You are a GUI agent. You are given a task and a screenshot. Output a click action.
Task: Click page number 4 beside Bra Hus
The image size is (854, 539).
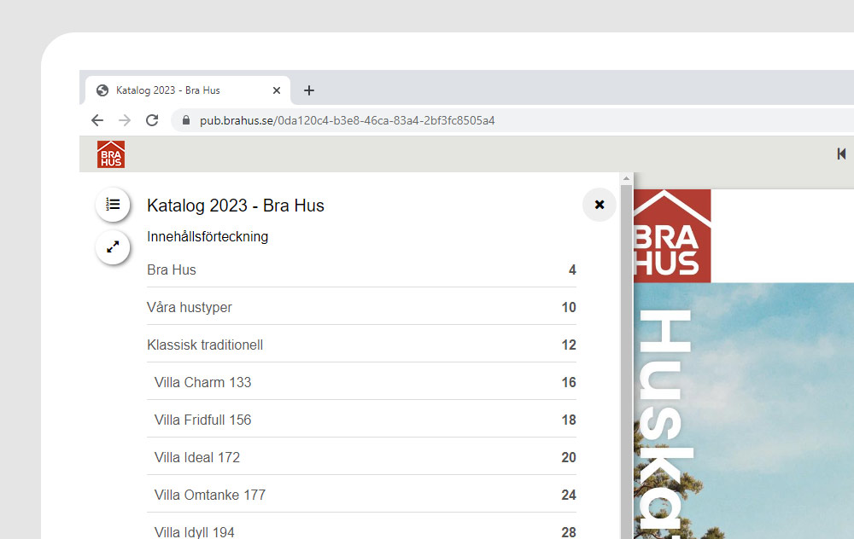click(572, 269)
